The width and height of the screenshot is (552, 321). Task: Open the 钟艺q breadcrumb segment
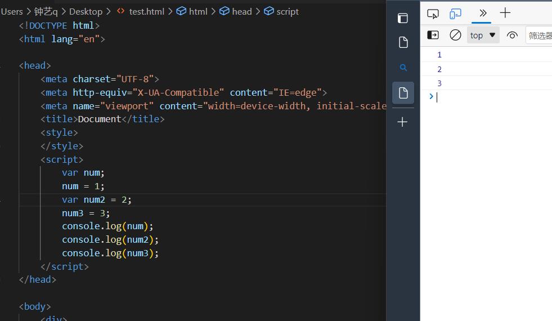click(46, 12)
